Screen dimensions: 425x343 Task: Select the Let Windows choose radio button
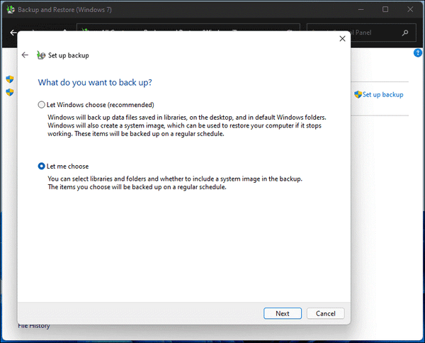41,105
